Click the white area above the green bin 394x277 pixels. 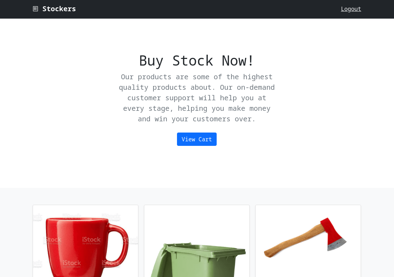click(197, 223)
